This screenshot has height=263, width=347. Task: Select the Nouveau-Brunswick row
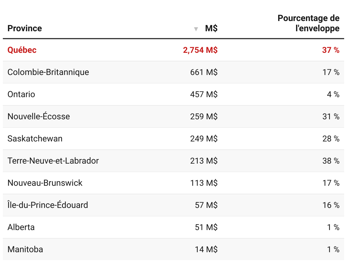click(173, 183)
